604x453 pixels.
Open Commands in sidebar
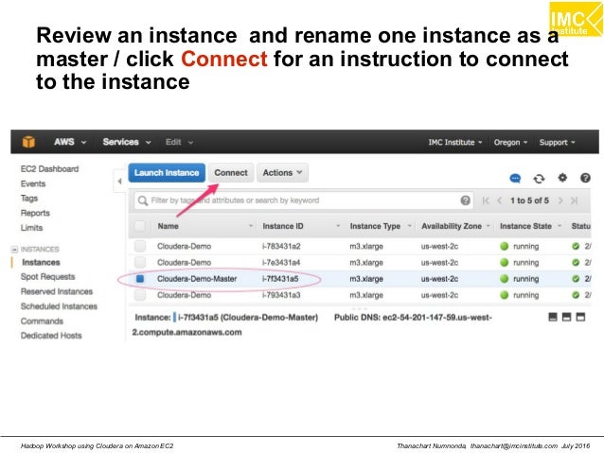point(42,321)
